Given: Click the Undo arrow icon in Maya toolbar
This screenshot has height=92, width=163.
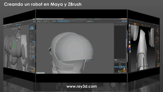Looking at the screenshot, I should pyautogui.click(x=48, y=21).
